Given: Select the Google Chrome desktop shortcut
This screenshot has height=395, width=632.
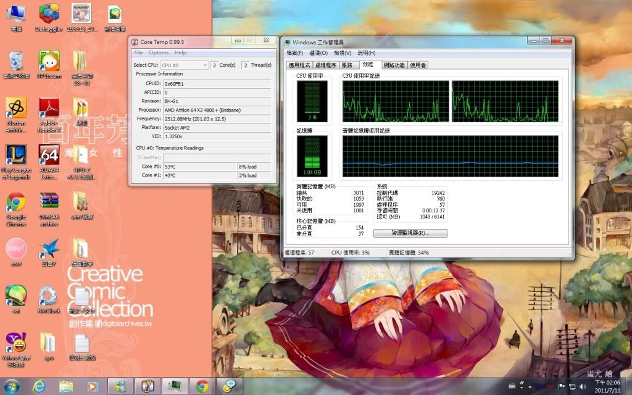Looking at the screenshot, I should coord(16,209).
